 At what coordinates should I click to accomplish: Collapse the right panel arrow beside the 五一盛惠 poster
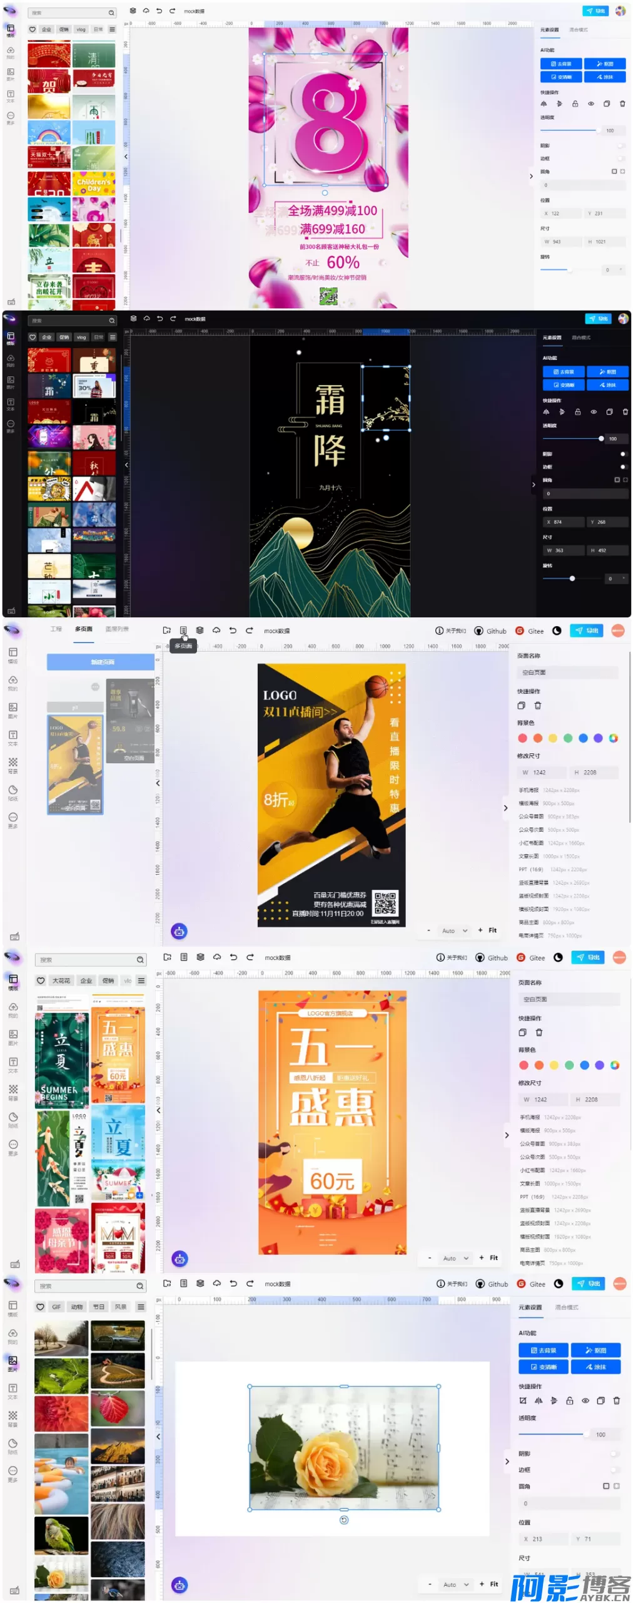coord(506,1135)
